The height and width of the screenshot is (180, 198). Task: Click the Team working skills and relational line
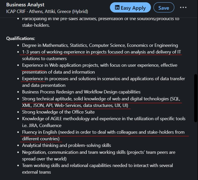pos(97,165)
